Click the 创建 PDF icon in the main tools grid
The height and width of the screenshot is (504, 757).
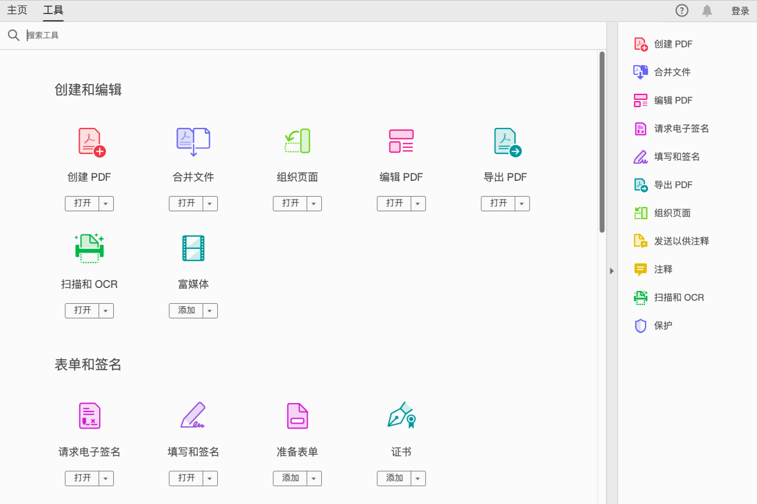click(91, 142)
